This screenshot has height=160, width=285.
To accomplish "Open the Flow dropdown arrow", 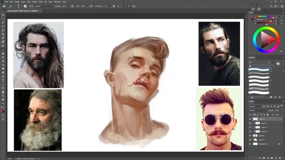I will coord(87,6).
